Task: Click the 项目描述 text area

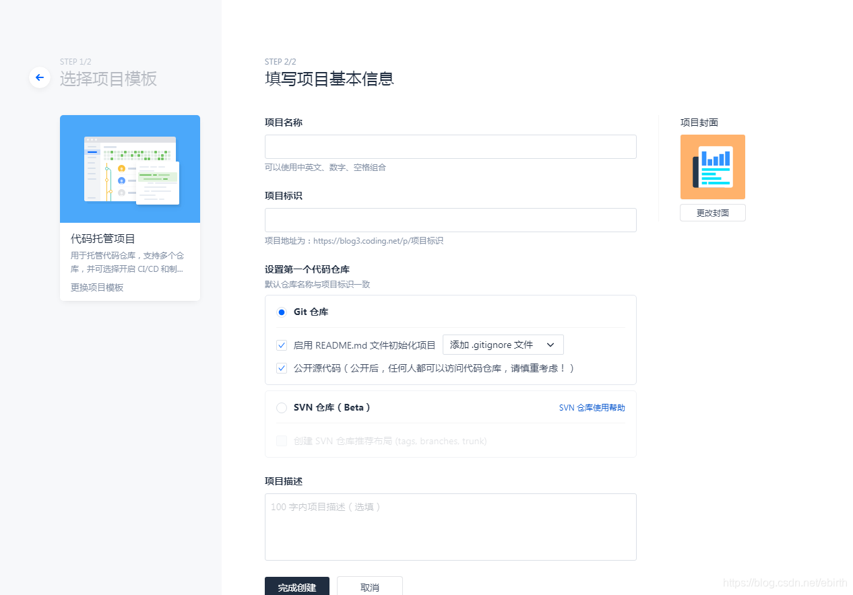Action: (450, 526)
